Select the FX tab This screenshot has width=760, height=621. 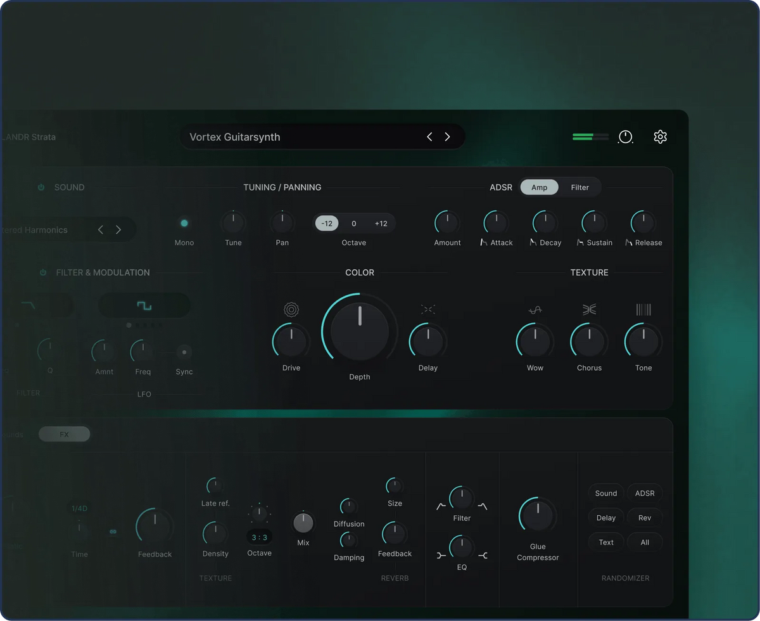(x=64, y=435)
